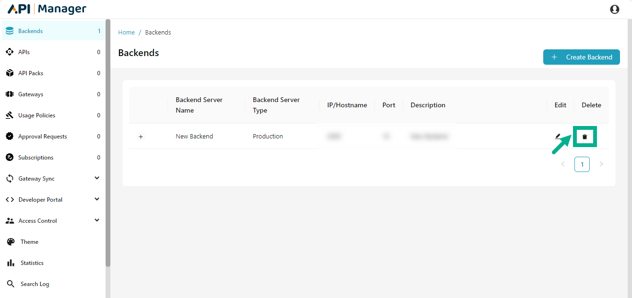Expand the New Backend row details
This screenshot has height=298, width=632.
pos(141,137)
